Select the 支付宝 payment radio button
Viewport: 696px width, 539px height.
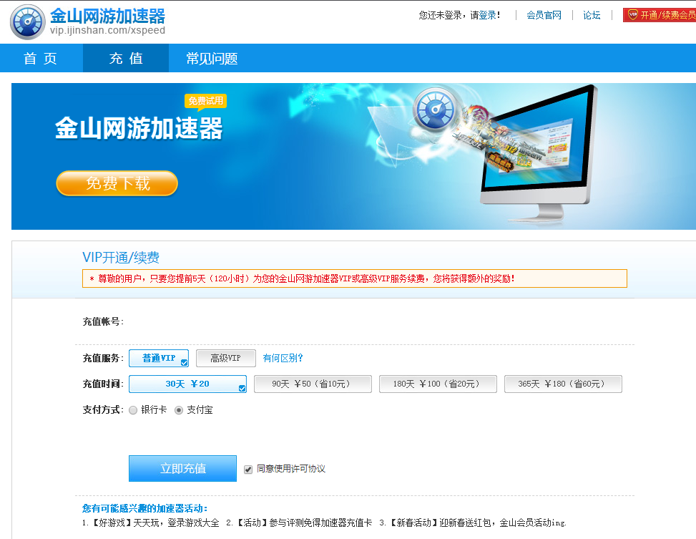coord(179,410)
